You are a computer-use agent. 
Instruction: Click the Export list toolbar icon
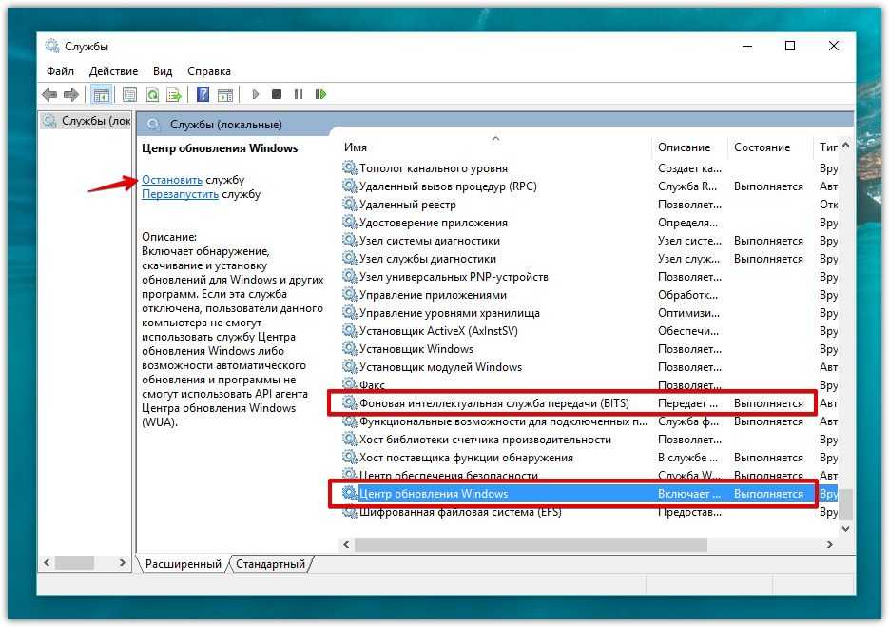[174, 94]
